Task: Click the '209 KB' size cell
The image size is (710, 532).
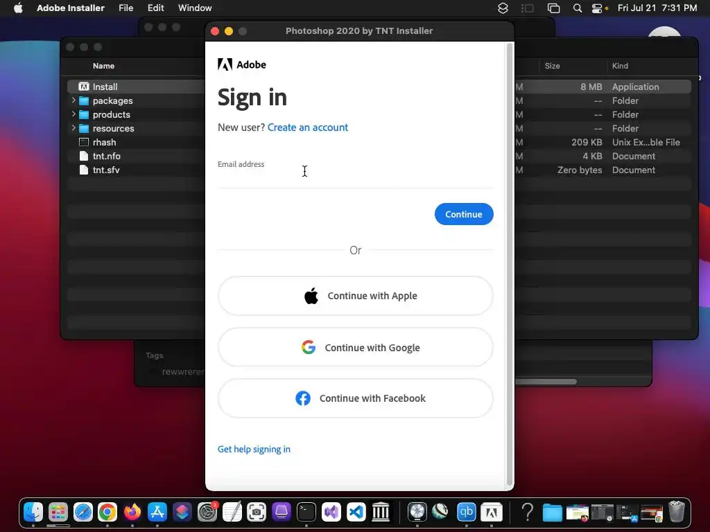Action: tap(587, 142)
